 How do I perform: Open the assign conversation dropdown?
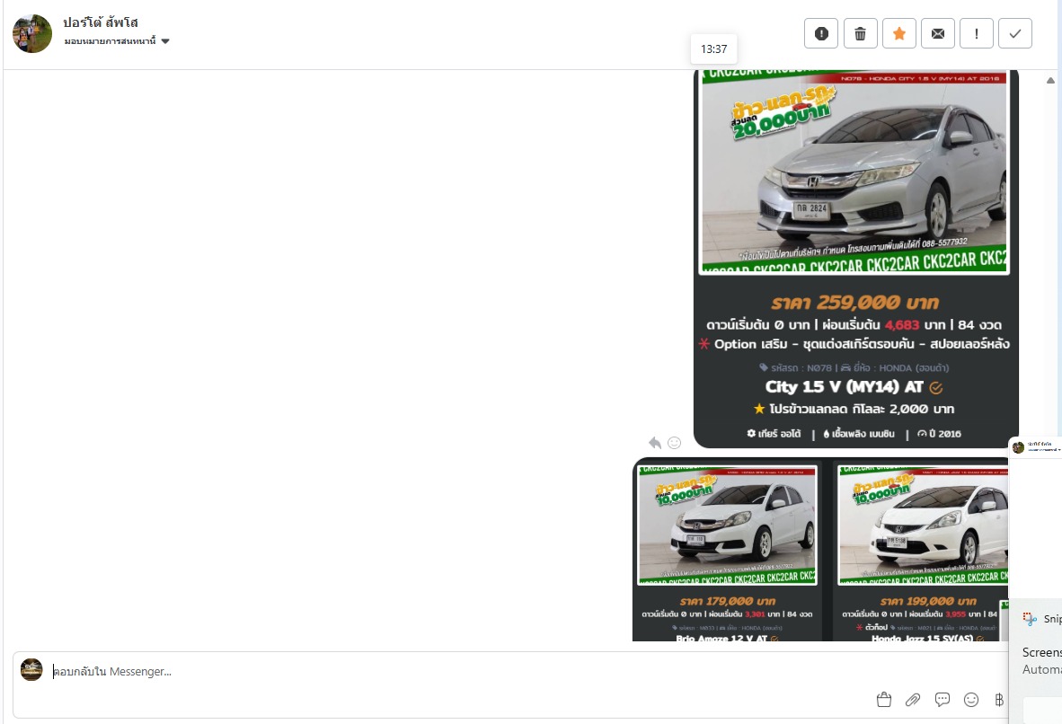pyautogui.click(x=117, y=41)
